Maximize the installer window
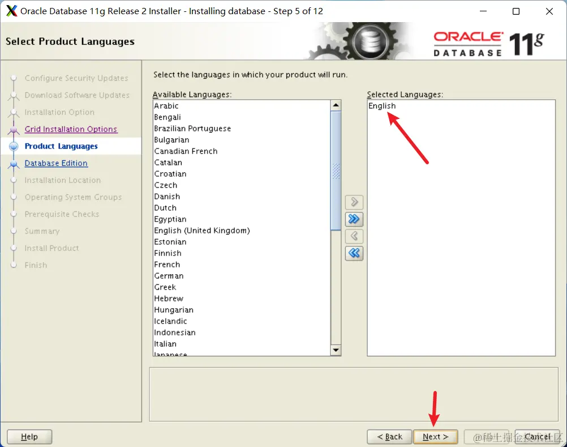 tap(516, 11)
